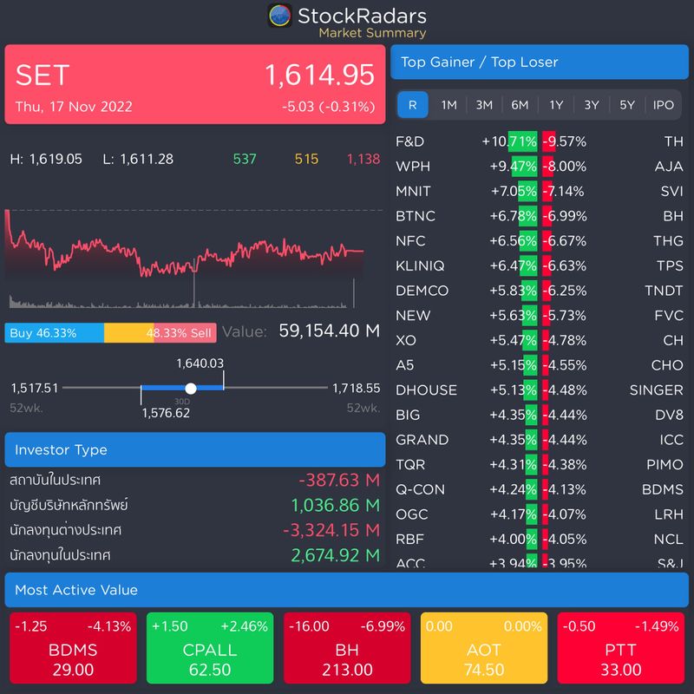Click the Investor Type panel header

195,449
